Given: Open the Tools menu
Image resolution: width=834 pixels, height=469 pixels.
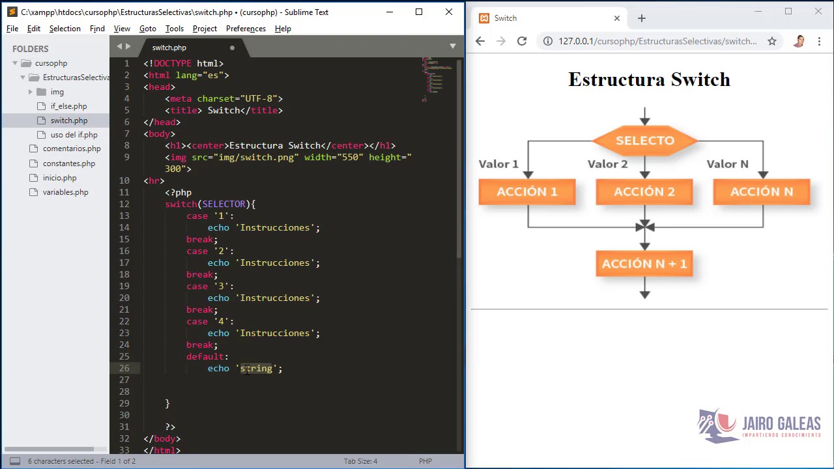Looking at the screenshot, I should pos(175,29).
